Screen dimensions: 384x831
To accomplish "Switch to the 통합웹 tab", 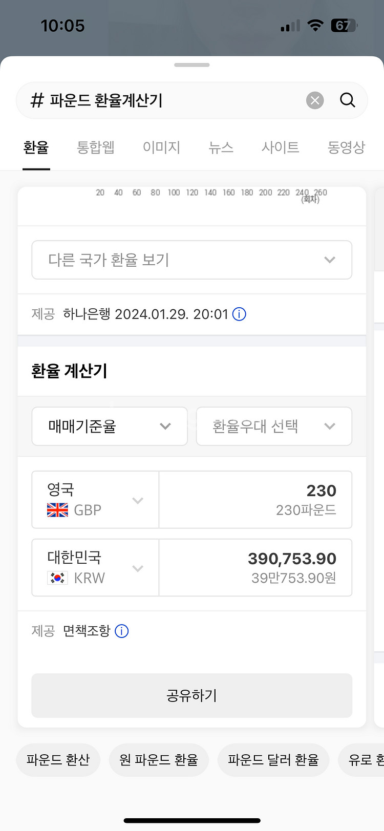I will (x=96, y=147).
